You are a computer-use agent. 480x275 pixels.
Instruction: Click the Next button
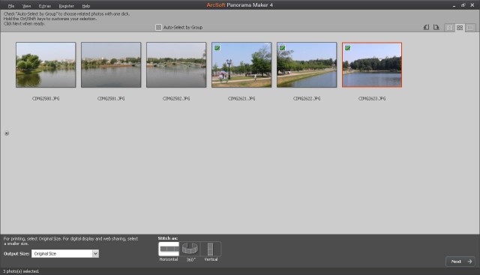coord(460,262)
